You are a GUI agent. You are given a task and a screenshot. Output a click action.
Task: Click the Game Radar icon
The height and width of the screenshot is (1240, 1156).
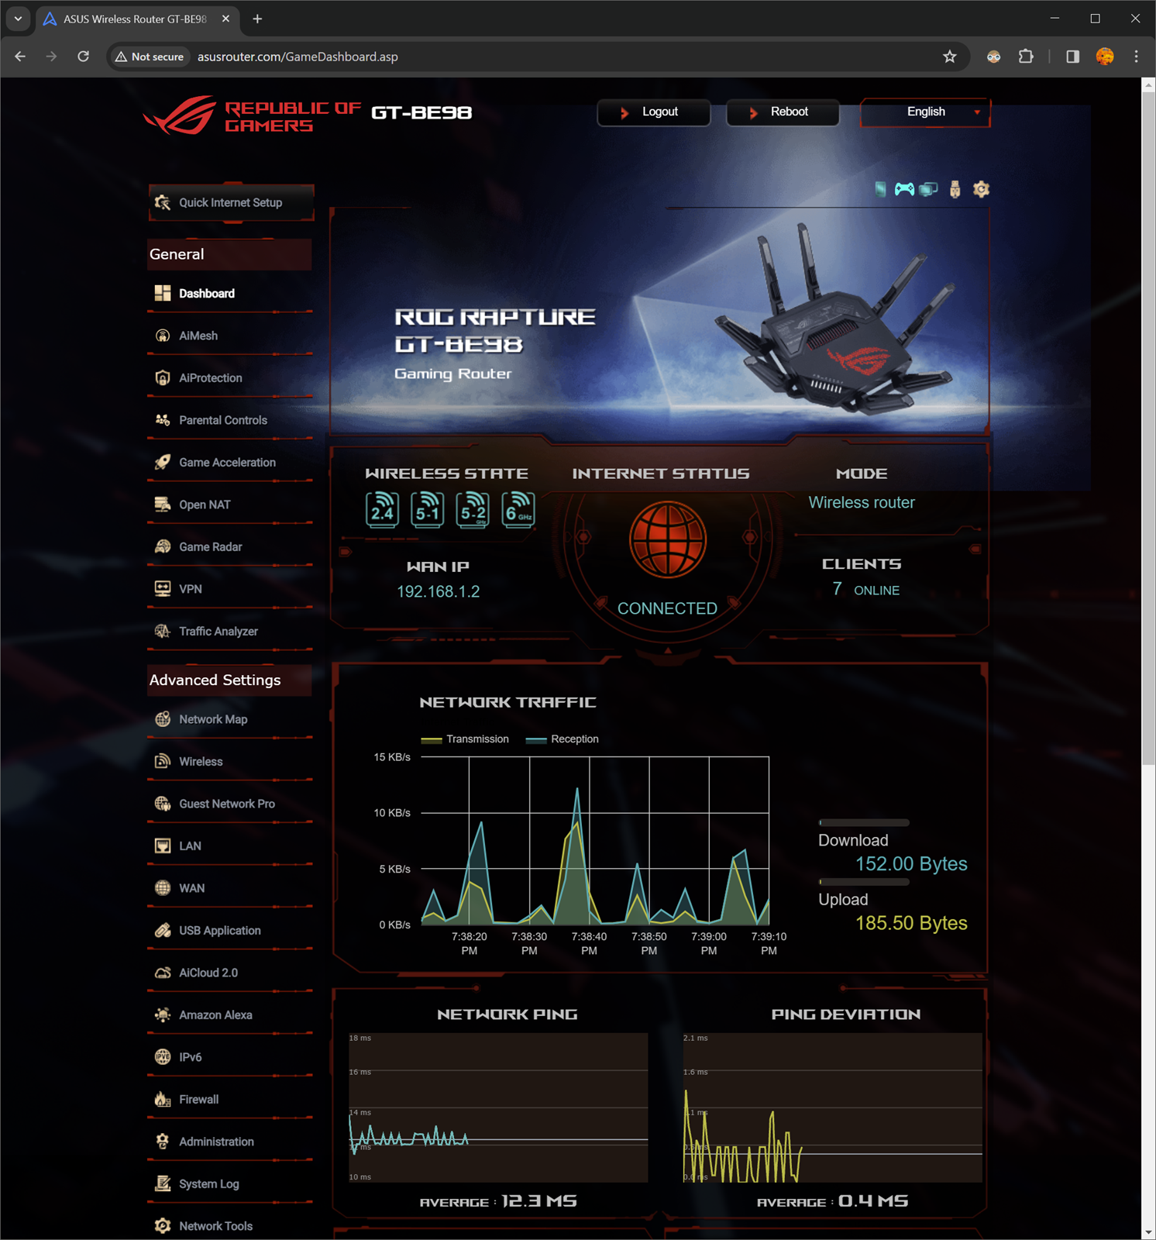point(163,546)
